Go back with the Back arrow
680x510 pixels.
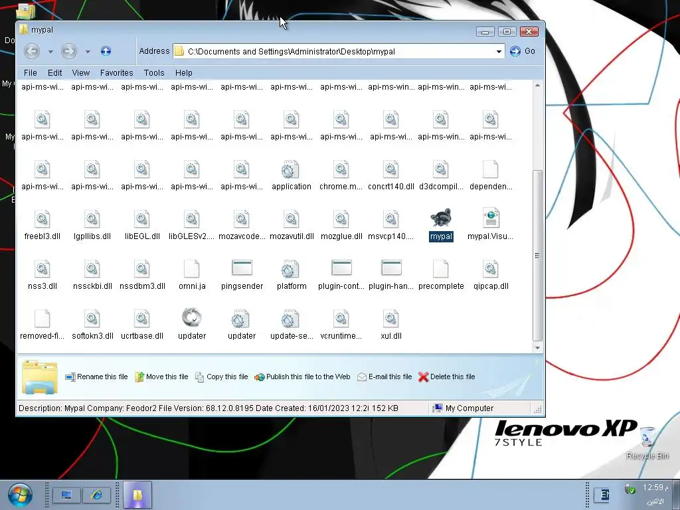tap(32, 51)
